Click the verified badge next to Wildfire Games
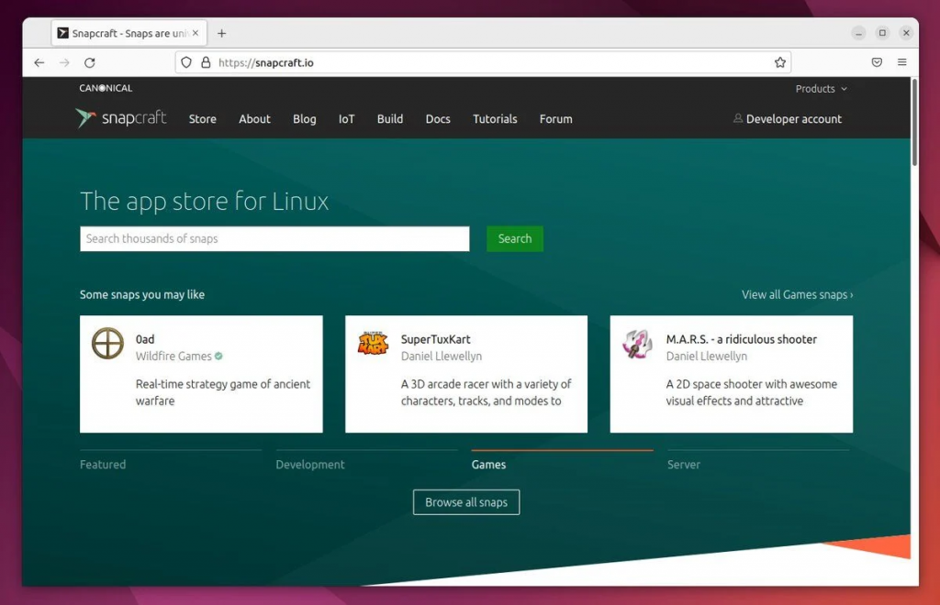The image size is (940, 605). (x=218, y=356)
